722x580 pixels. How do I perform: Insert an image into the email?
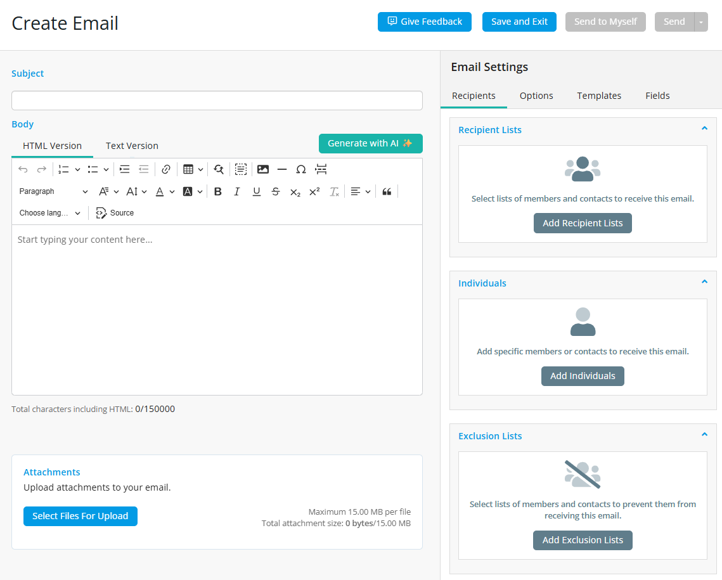(x=263, y=169)
